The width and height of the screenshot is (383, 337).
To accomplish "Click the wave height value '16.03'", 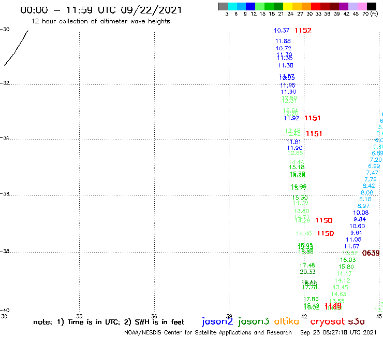I will point(348,260).
